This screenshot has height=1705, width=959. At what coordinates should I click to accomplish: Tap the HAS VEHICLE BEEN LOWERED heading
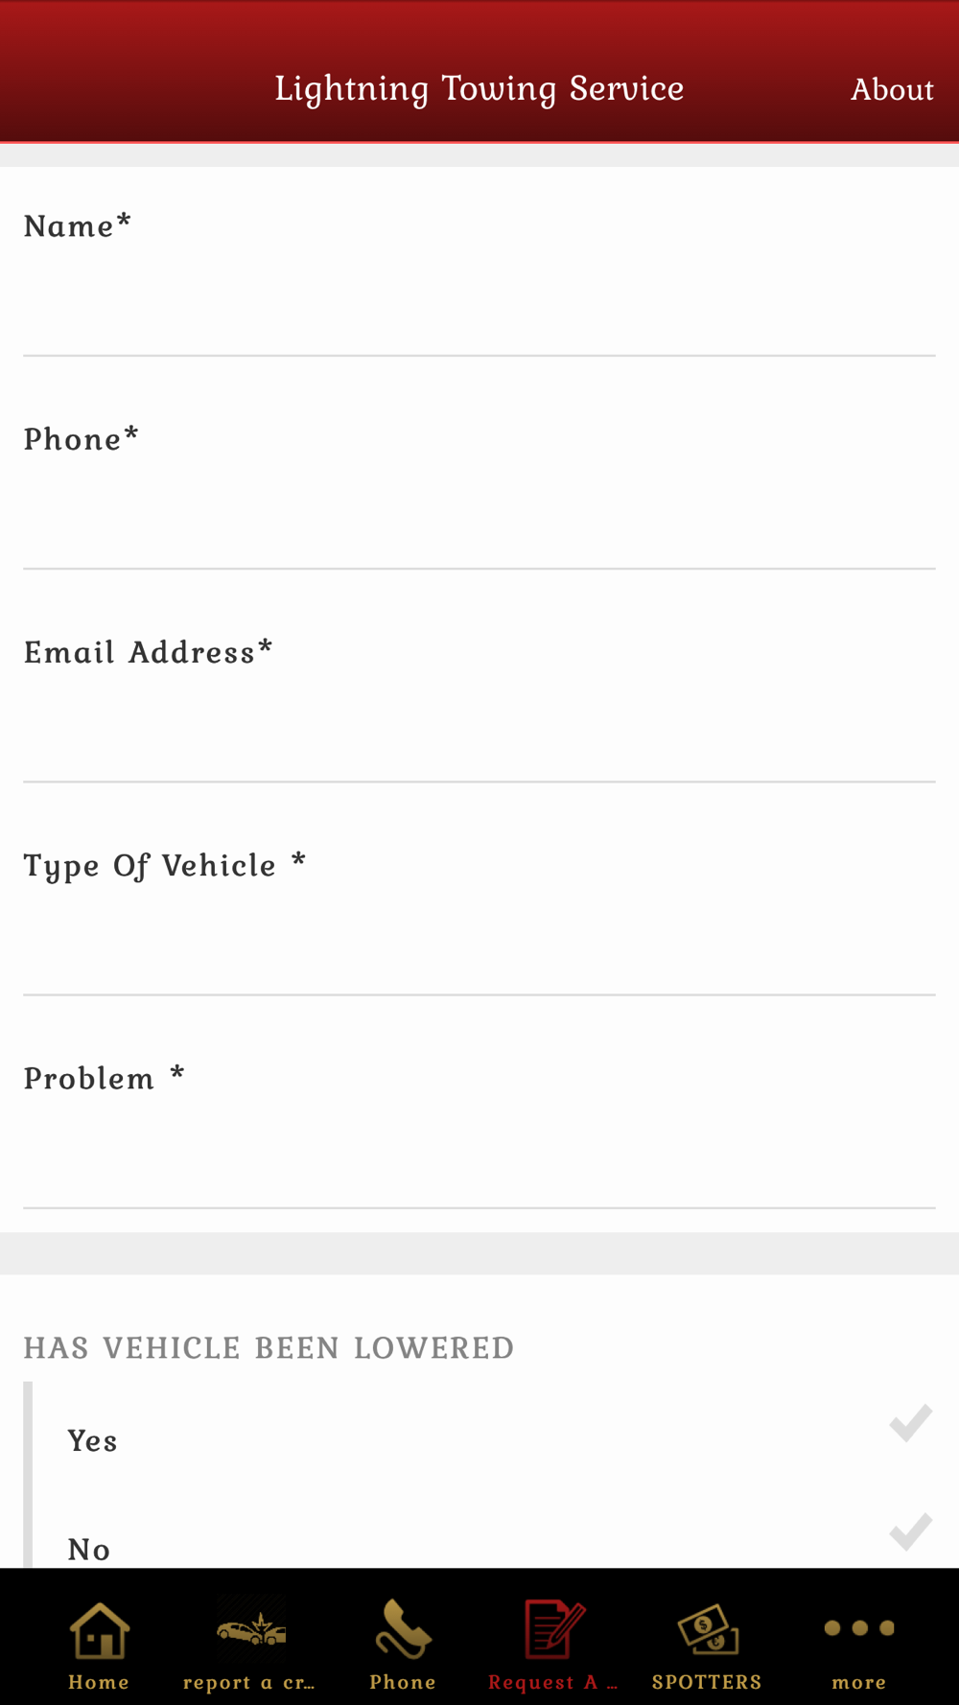pos(269,1347)
